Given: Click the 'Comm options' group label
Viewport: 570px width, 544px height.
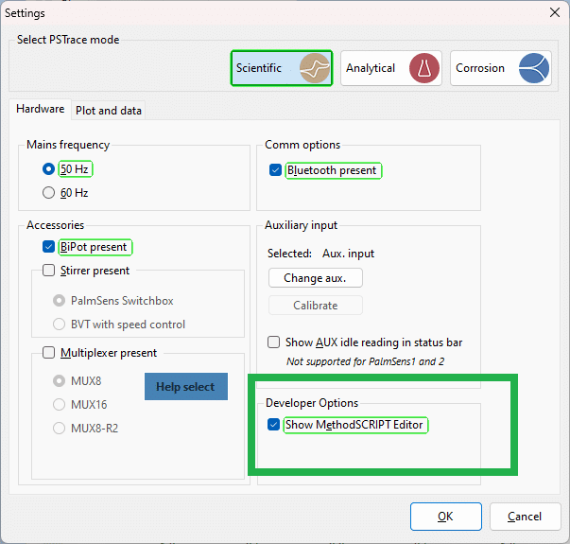Looking at the screenshot, I should 302,145.
